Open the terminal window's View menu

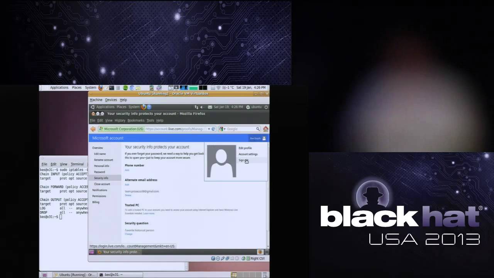click(64, 164)
